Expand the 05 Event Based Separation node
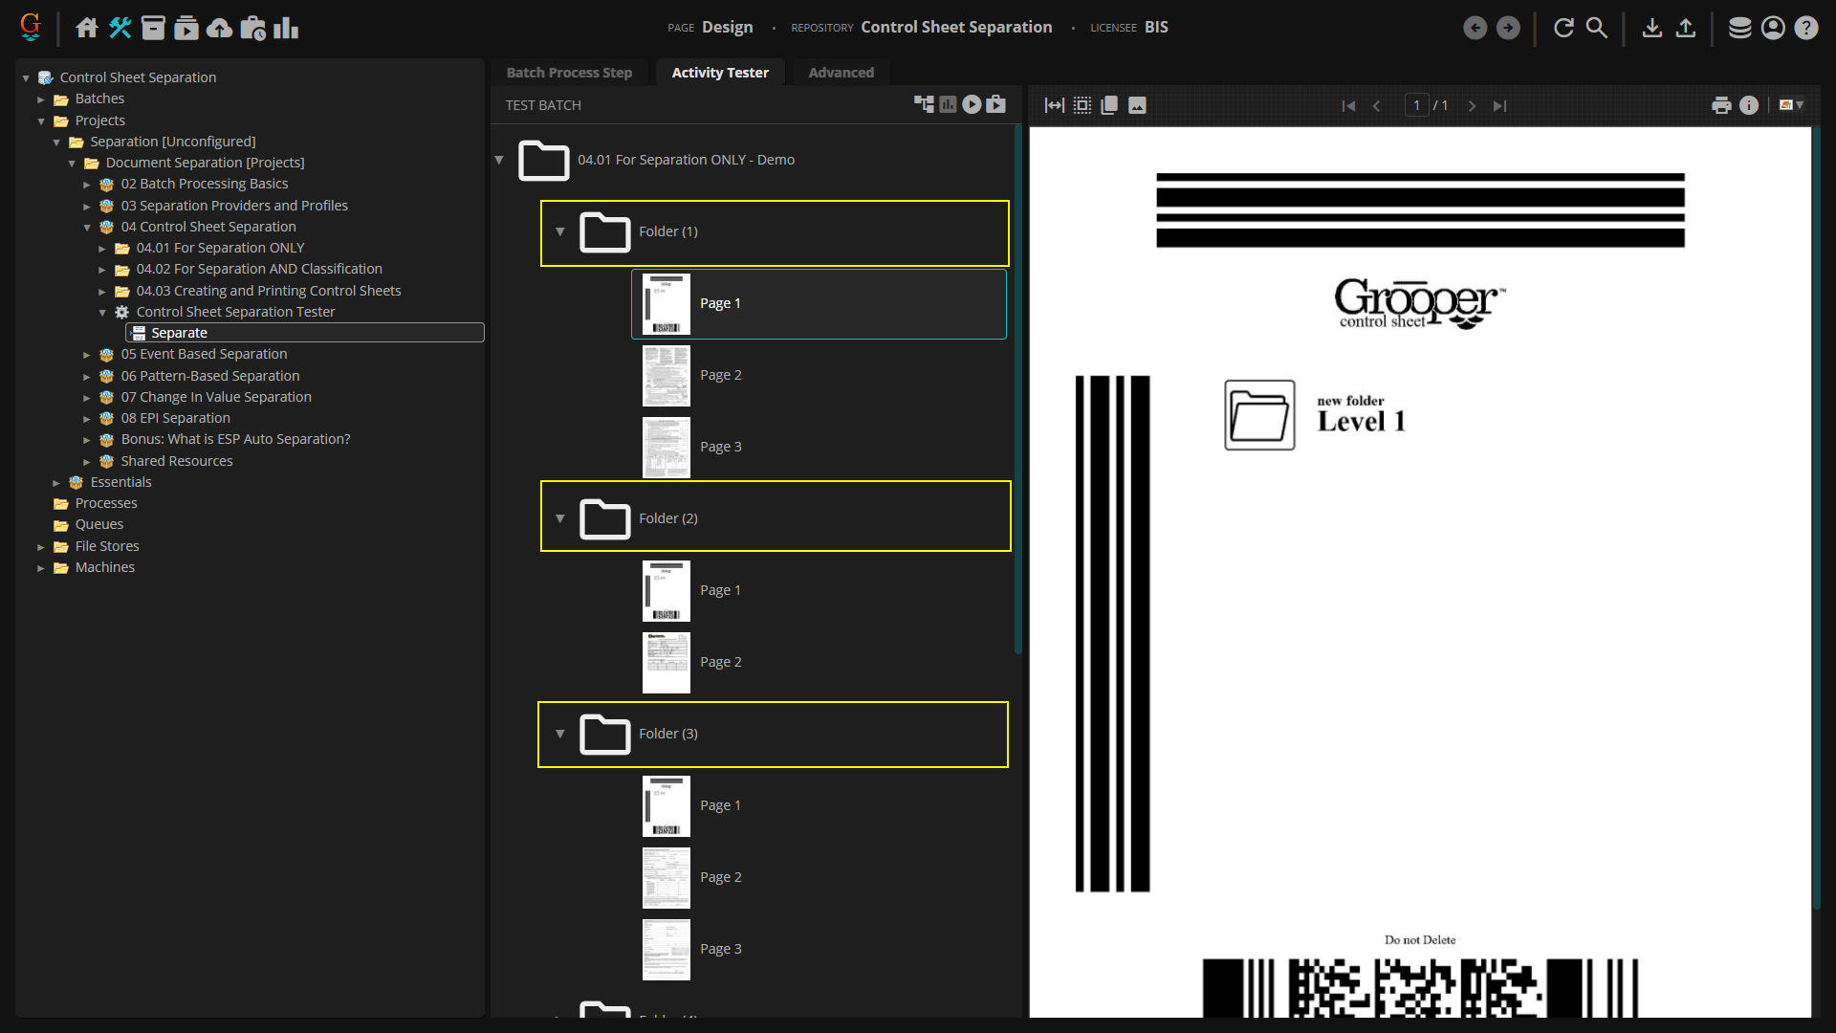The height and width of the screenshot is (1033, 1836). (87, 355)
